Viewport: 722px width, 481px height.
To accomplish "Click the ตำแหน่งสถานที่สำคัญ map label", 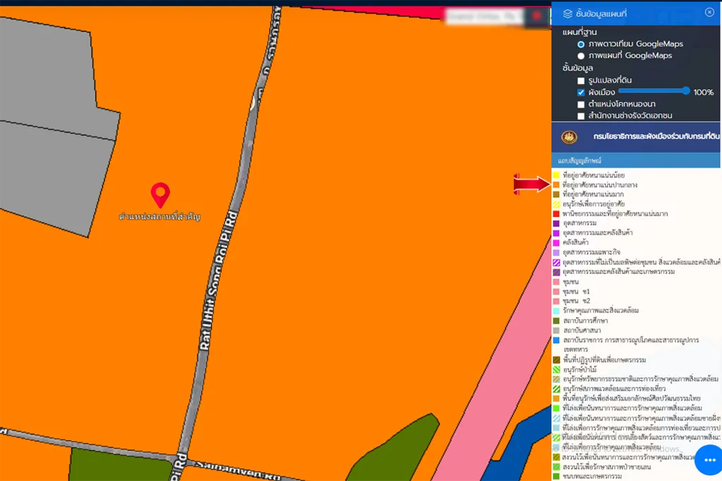I will point(159,217).
